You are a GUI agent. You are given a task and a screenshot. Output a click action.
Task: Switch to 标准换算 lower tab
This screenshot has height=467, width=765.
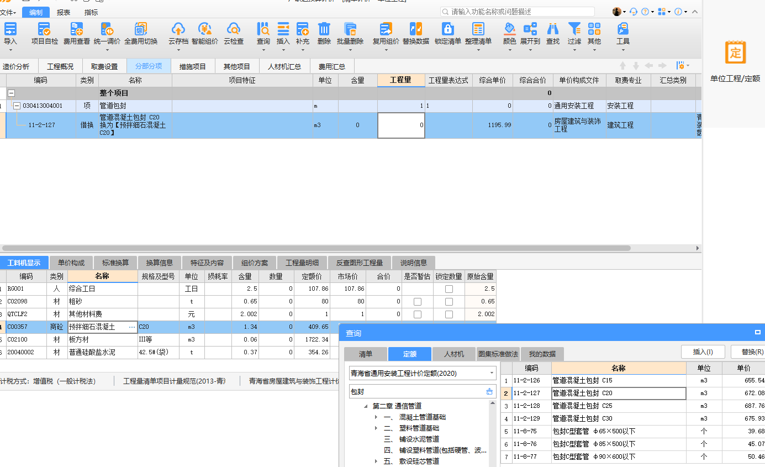pos(115,263)
